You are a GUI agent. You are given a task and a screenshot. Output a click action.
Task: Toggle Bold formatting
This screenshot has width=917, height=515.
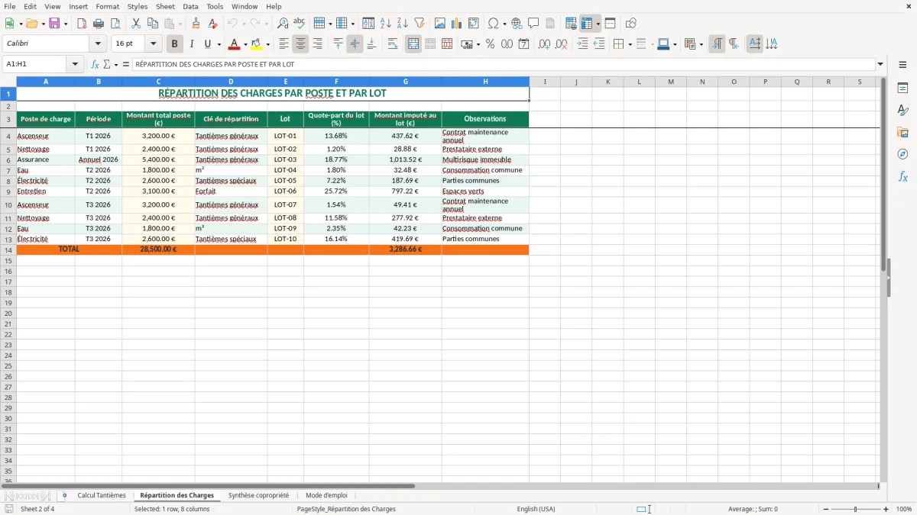(175, 44)
